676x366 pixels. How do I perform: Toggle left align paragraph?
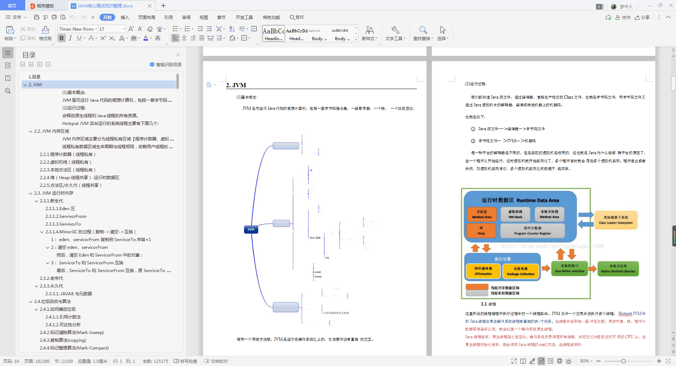[175, 38]
